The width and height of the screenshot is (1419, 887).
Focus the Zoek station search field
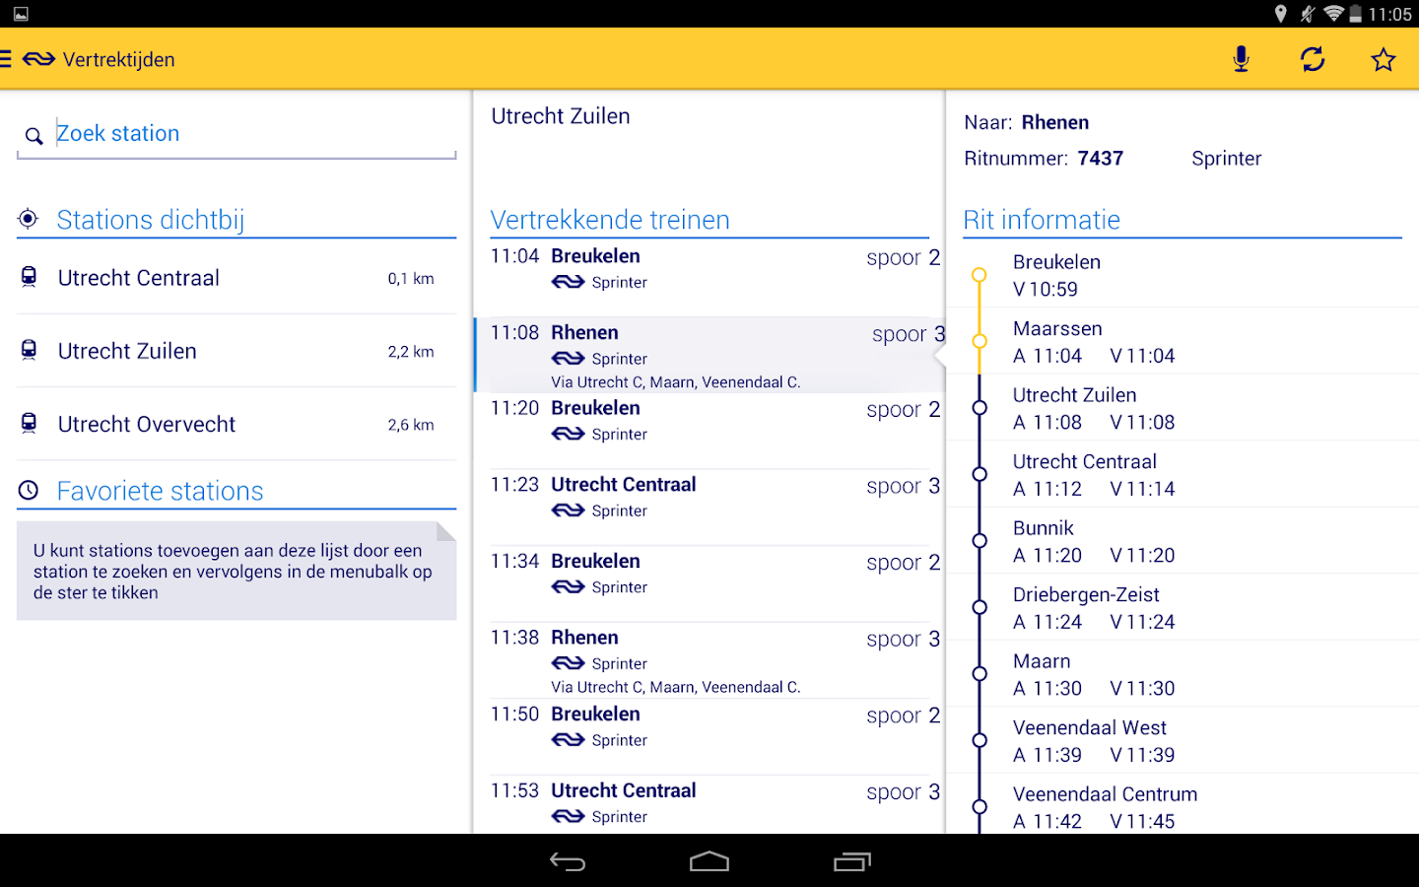pos(236,134)
